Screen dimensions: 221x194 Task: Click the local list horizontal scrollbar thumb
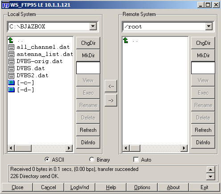[x=23, y=148]
